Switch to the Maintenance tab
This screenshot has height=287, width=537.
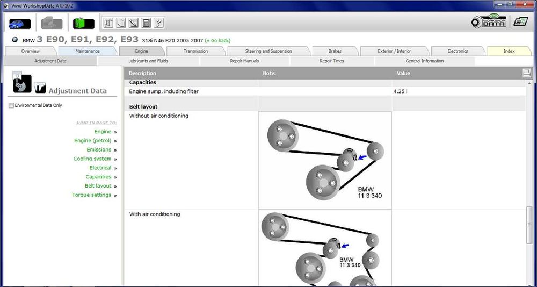(x=88, y=51)
